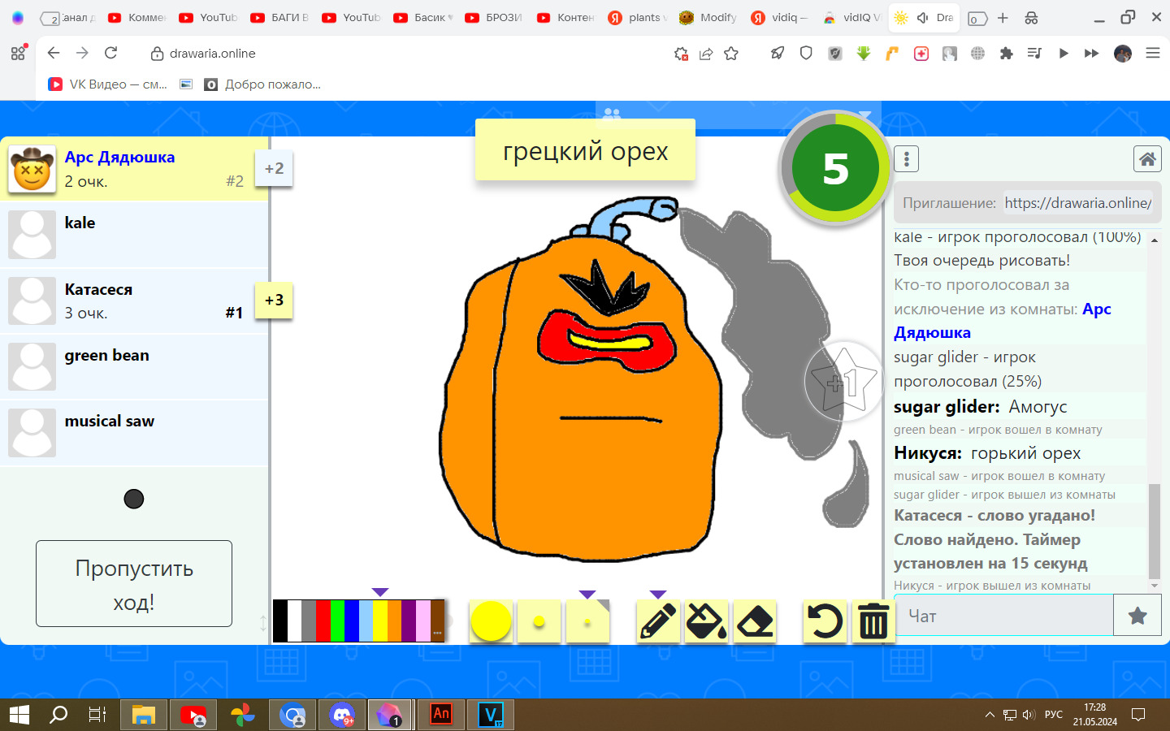Pick the red color swatch

(323, 621)
